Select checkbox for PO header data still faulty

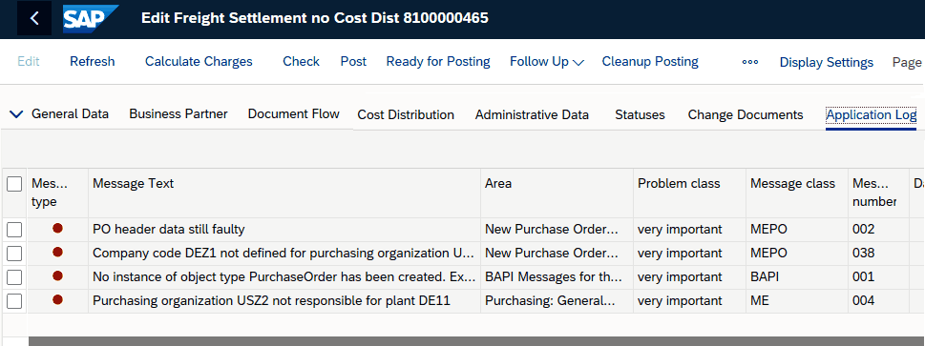(14, 230)
